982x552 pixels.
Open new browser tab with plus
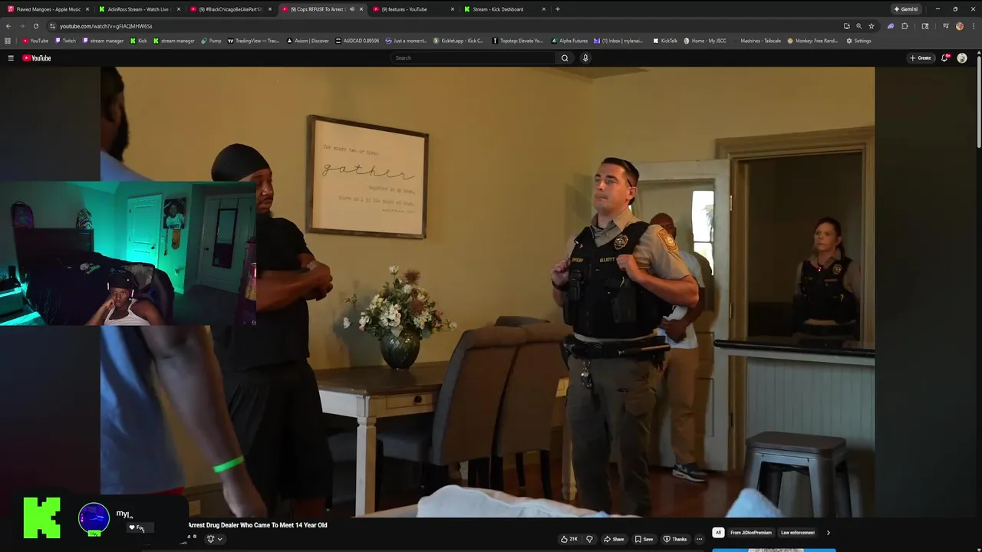[x=557, y=9]
